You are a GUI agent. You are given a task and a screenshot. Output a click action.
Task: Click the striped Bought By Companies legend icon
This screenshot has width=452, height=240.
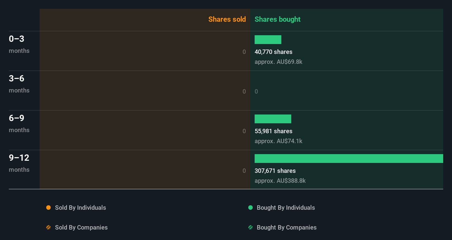250,227
